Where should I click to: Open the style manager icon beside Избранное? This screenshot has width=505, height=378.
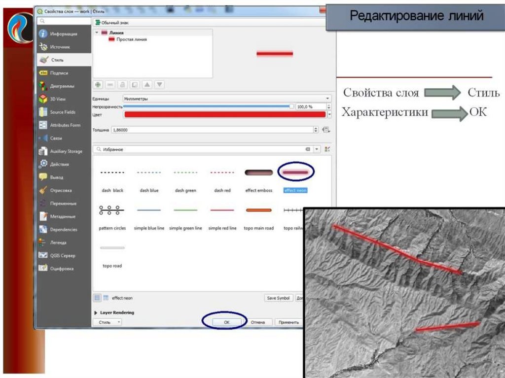click(327, 149)
